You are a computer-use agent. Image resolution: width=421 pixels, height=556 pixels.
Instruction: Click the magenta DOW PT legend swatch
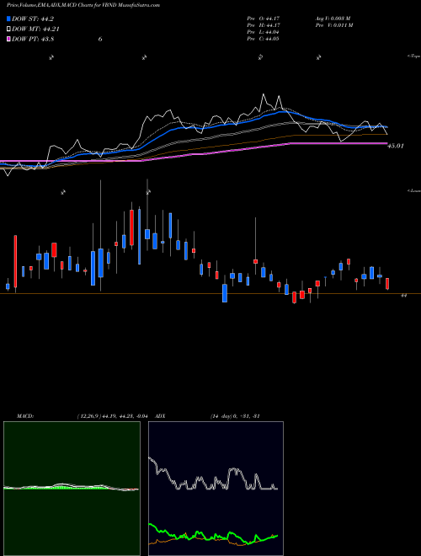coord(8,39)
